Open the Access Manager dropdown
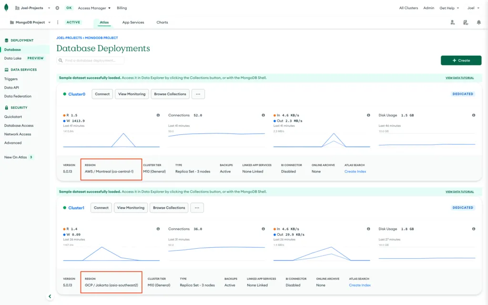 click(x=93, y=8)
